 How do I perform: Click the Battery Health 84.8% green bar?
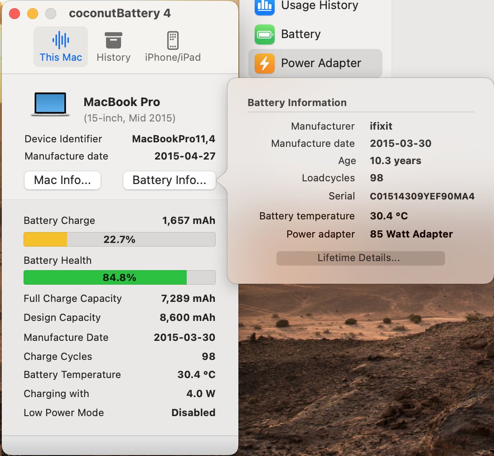click(119, 277)
